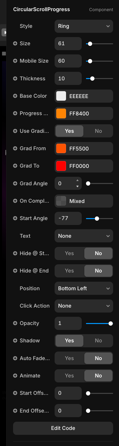The height and width of the screenshot is (446, 119).
Task: Click the Edit Code button
Action: tap(63, 428)
